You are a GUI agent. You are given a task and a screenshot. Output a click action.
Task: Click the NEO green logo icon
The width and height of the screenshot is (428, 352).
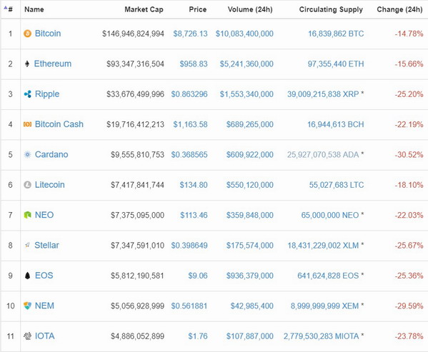pos(27,215)
